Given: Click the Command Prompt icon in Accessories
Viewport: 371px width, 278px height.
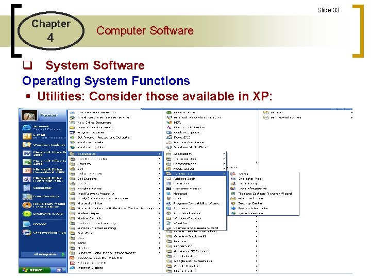Looking at the screenshot, I should click(x=168, y=188).
